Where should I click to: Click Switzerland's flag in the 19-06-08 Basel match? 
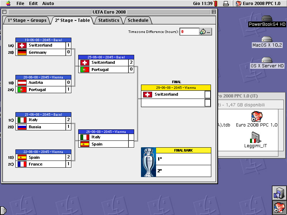pos(22,46)
